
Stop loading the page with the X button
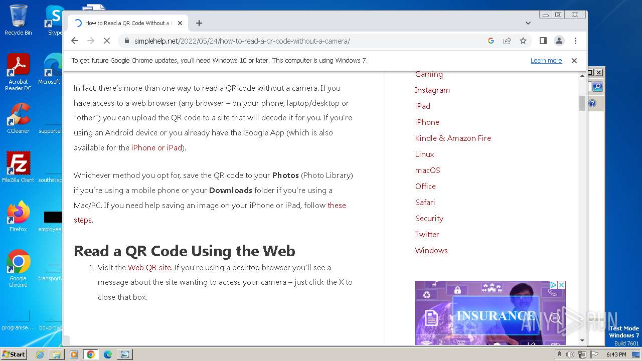[x=107, y=41]
